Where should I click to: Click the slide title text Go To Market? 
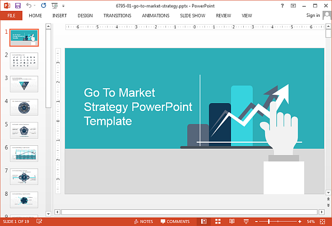[119, 93]
